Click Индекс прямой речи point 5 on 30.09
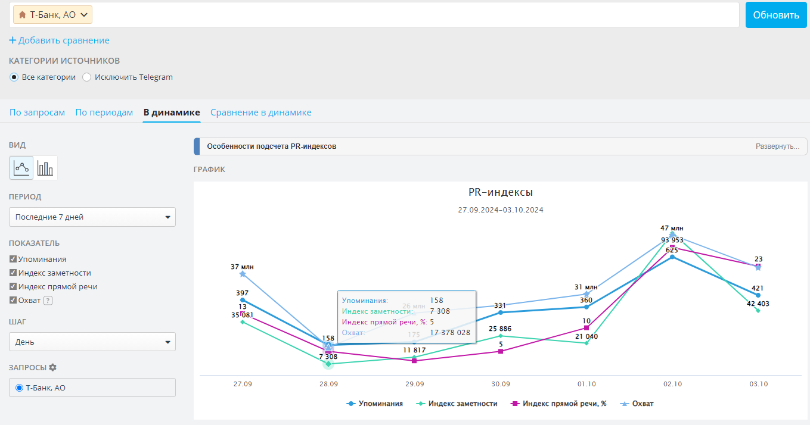 coord(501,351)
